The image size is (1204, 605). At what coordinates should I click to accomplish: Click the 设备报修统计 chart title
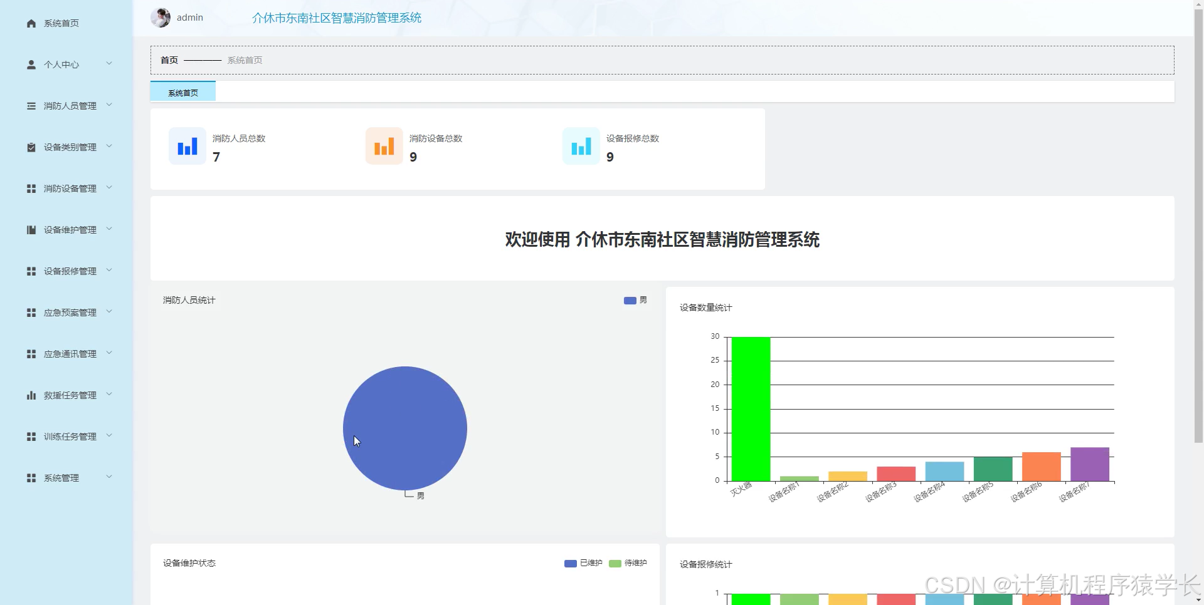(x=705, y=564)
